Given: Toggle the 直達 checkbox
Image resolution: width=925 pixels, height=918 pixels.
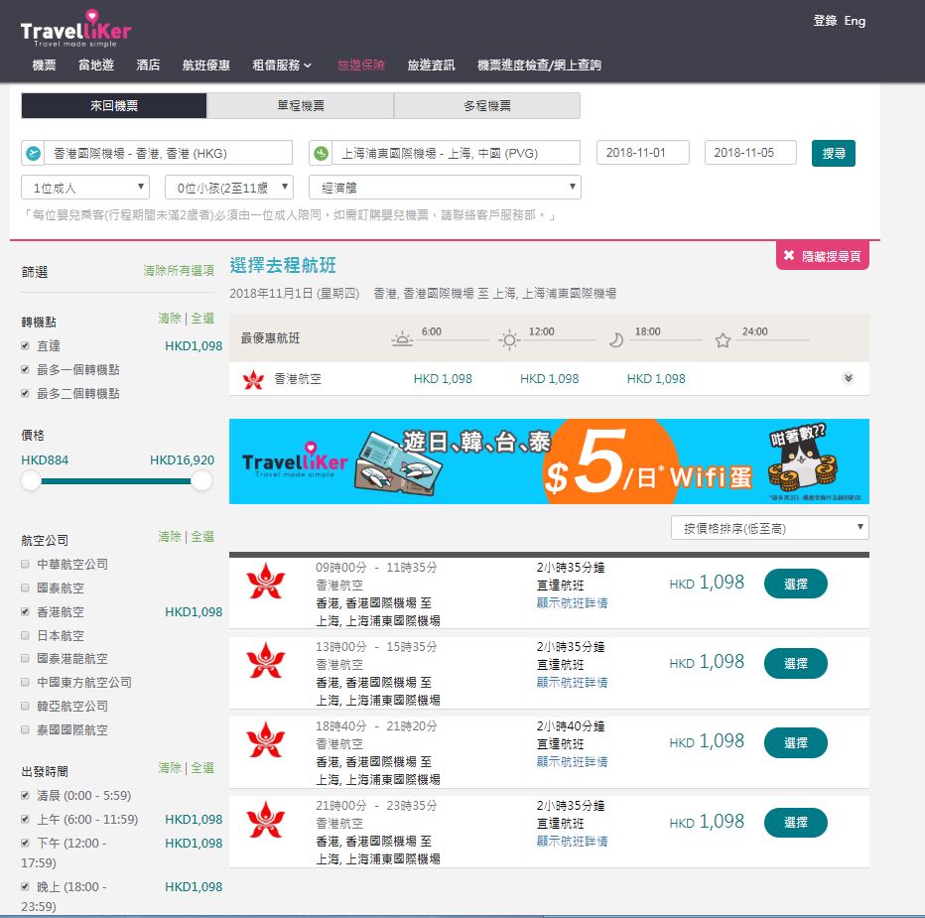Looking at the screenshot, I should [x=25, y=345].
